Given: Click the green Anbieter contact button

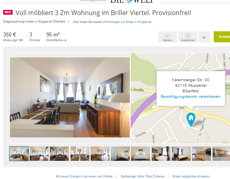Looking at the screenshot, I should [222, 37].
